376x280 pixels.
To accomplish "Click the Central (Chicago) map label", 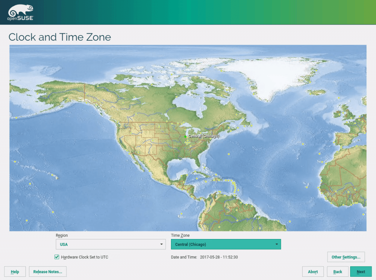I will [203, 136].
